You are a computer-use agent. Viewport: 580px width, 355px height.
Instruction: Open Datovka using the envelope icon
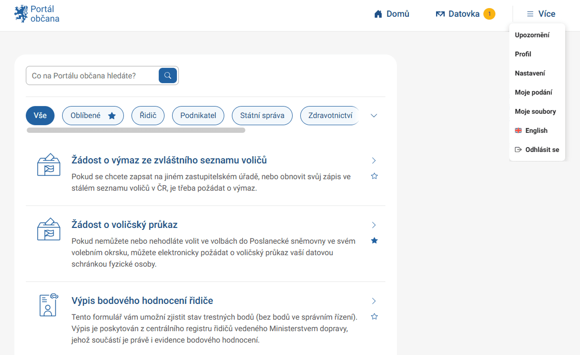click(x=440, y=14)
